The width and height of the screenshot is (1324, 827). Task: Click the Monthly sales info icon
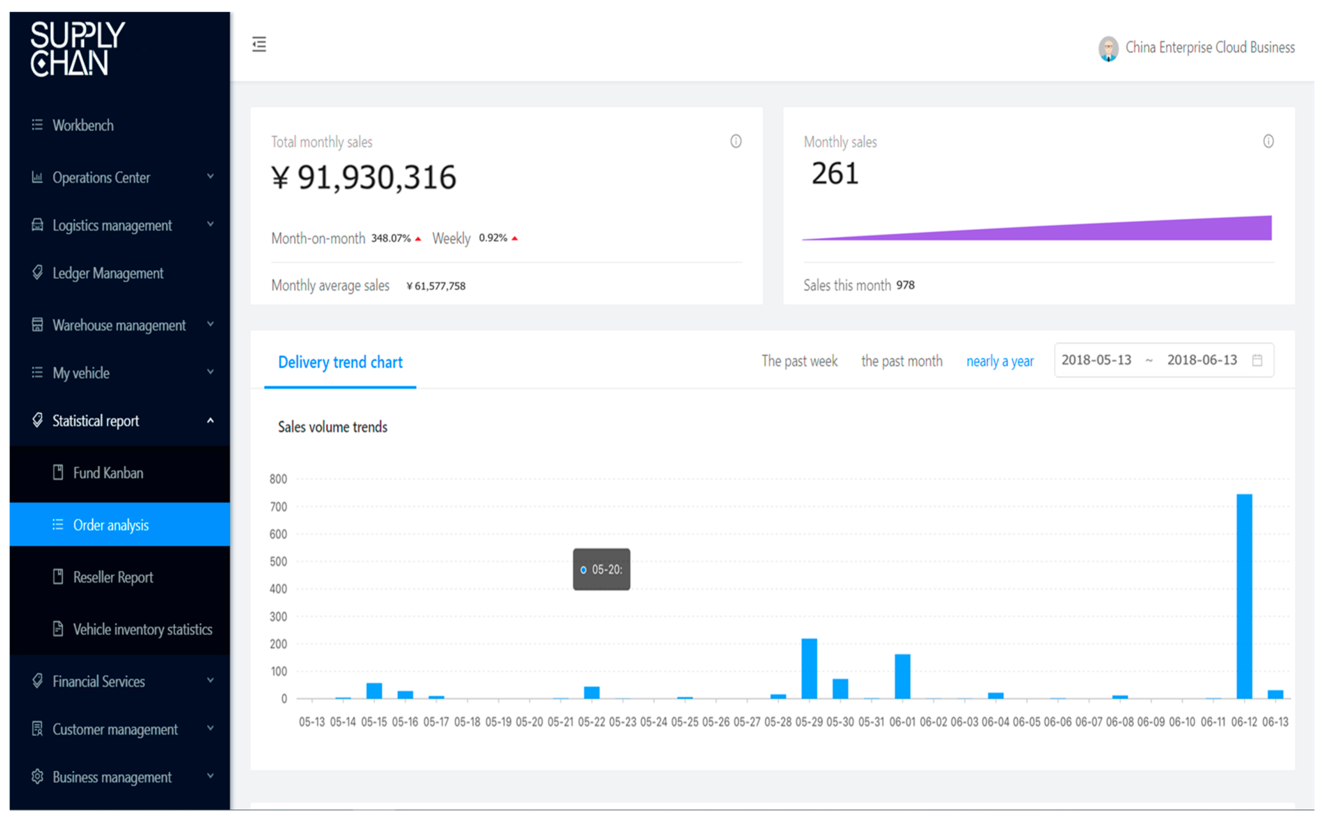(x=1268, y=142)
